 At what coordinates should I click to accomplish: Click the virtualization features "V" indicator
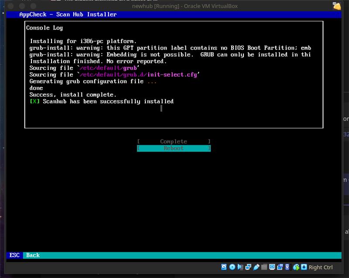[287, 267]
